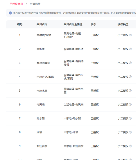
Task: Click the 状态 column header
Action: 93,24
